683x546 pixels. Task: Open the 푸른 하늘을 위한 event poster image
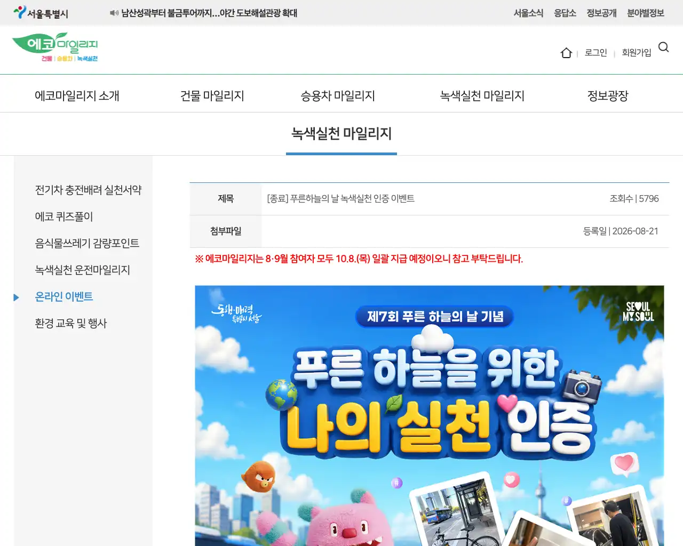430,416
